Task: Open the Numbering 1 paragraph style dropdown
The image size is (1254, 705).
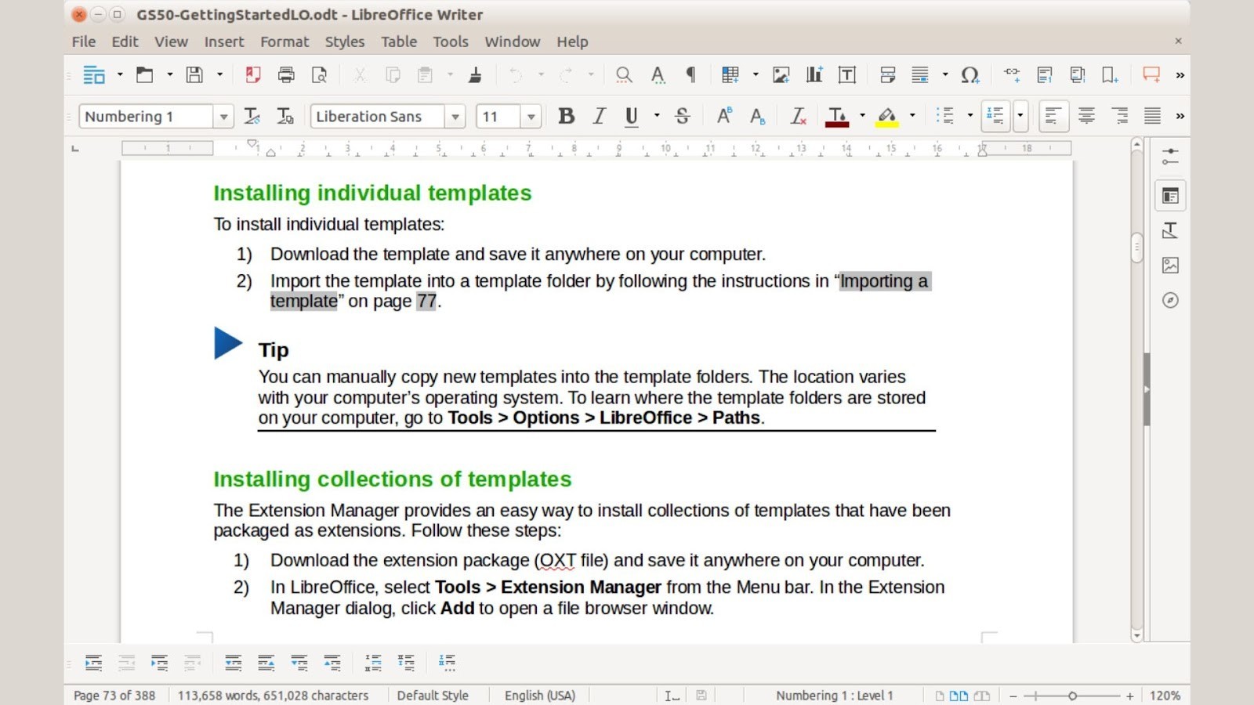Action: click(x=223, y=116)
